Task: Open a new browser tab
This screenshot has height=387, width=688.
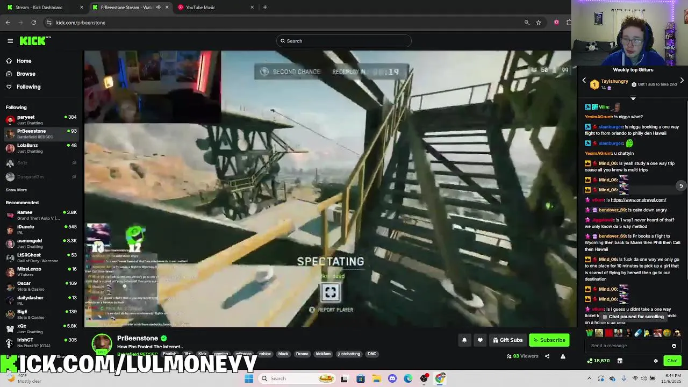Action: [265, 8]
